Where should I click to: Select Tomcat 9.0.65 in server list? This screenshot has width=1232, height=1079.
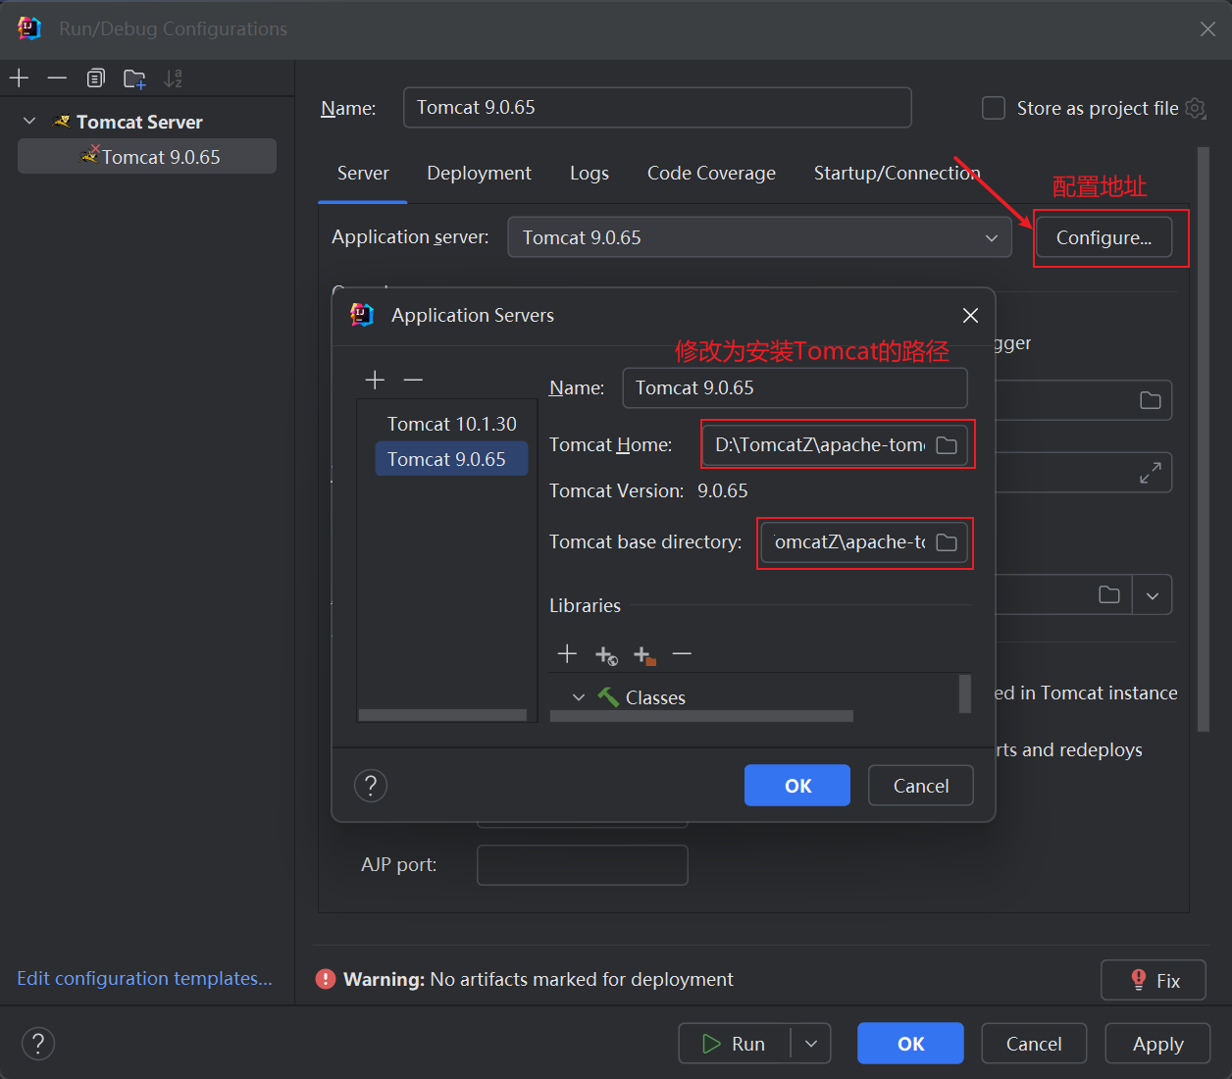pos(451,459)
